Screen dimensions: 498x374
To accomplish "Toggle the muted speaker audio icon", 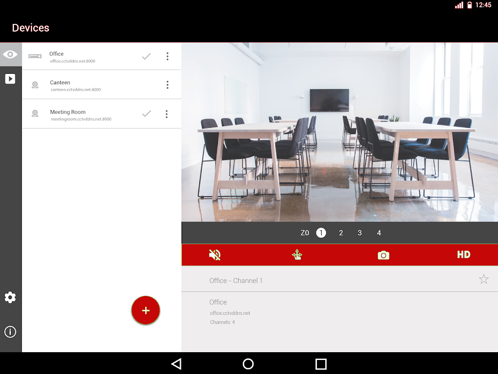I will click(x=215, y=255).
